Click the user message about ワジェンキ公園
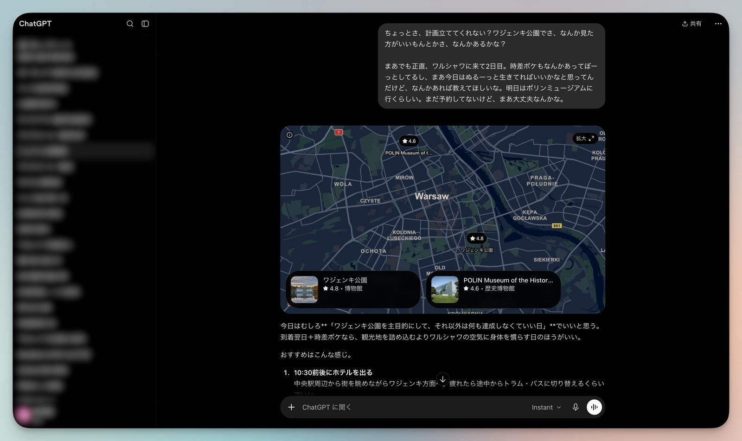742x441 pixels. (x=491, y=66)
